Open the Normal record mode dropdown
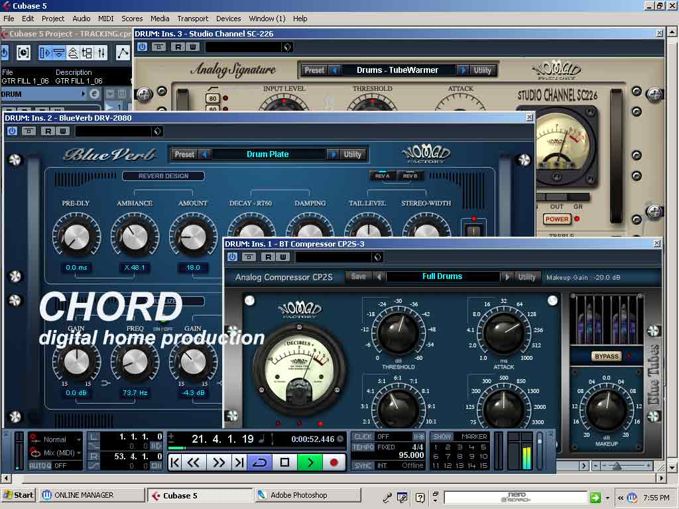Viewport: 679px width, 509px height. coord(60,439)
